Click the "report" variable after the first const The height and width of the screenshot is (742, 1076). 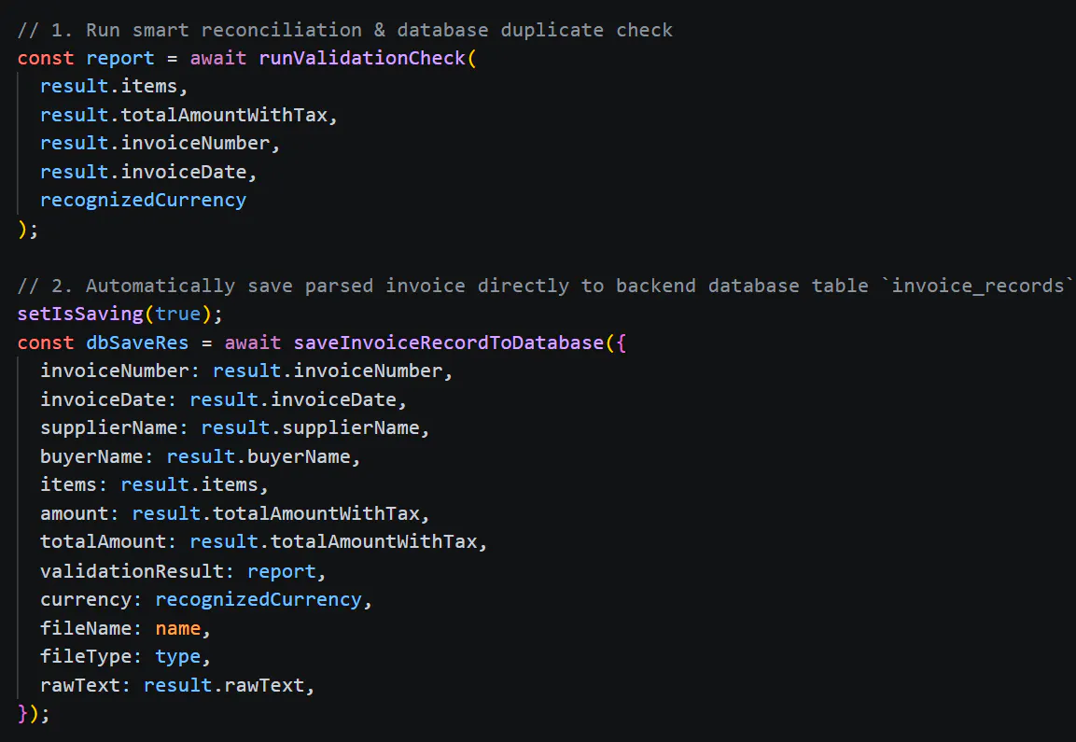tap(120, 59)
